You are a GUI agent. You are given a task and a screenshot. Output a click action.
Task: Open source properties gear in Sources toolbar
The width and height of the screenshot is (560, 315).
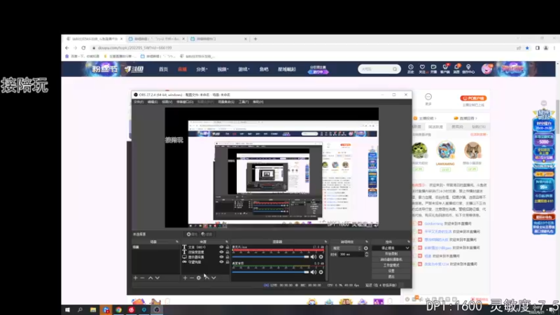[x=199, y=278]
